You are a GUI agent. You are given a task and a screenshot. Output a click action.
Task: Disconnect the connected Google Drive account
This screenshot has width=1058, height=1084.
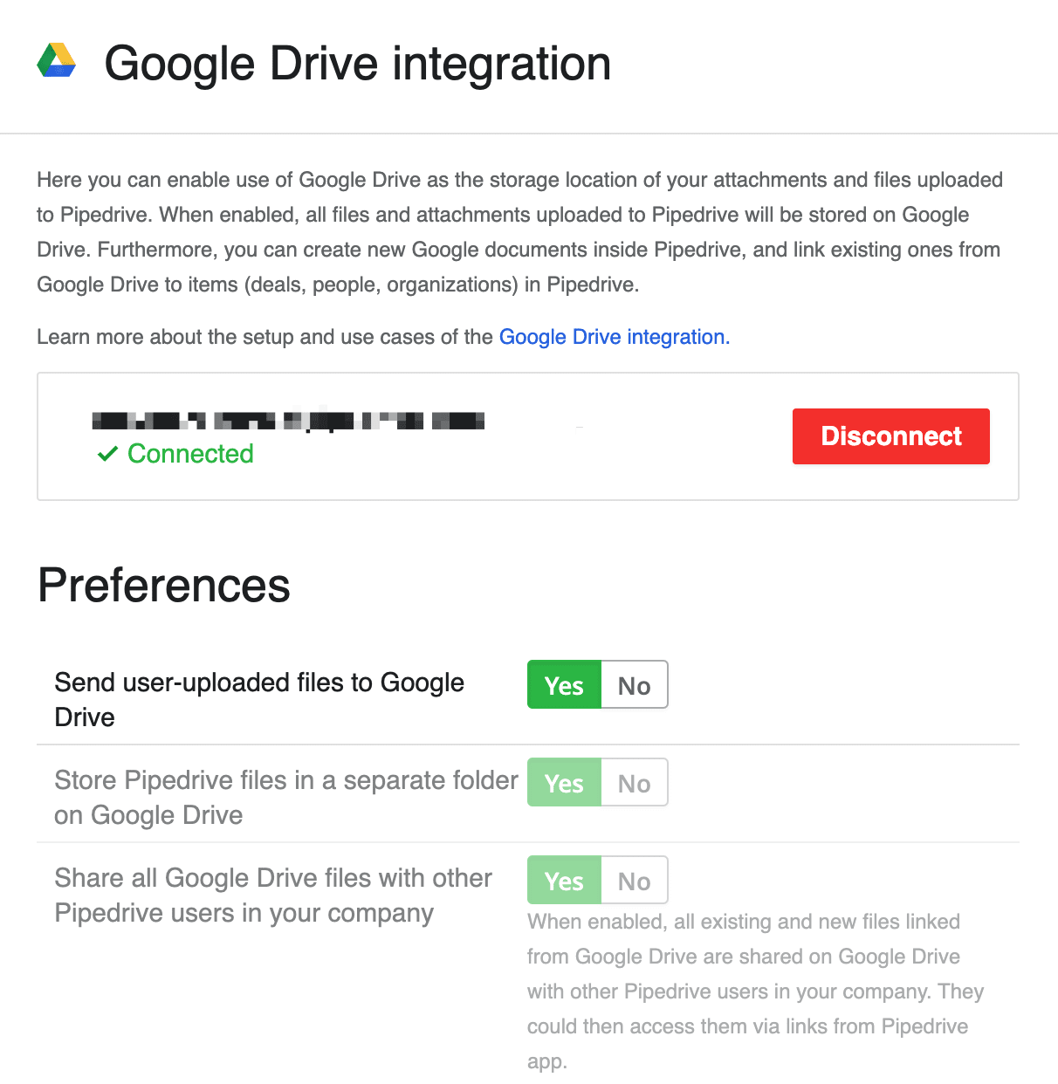click(890, 436)
